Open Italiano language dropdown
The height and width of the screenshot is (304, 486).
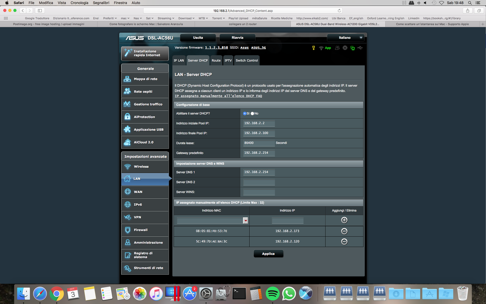click(x=346, y=38)
